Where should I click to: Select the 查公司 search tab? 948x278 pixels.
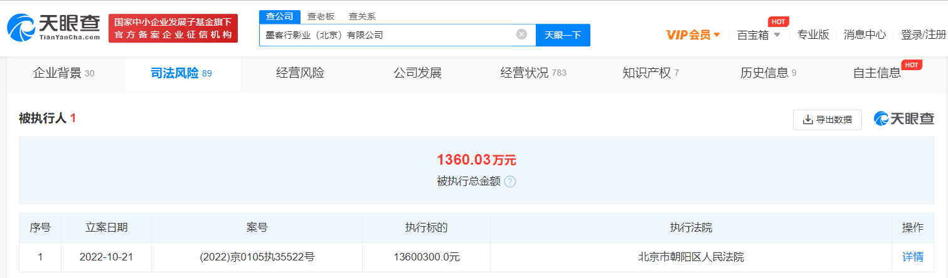pos(279,17)
